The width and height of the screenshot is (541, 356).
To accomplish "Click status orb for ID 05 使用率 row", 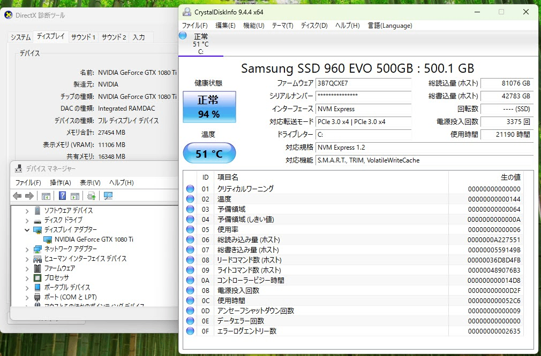I will pos(190,229).
